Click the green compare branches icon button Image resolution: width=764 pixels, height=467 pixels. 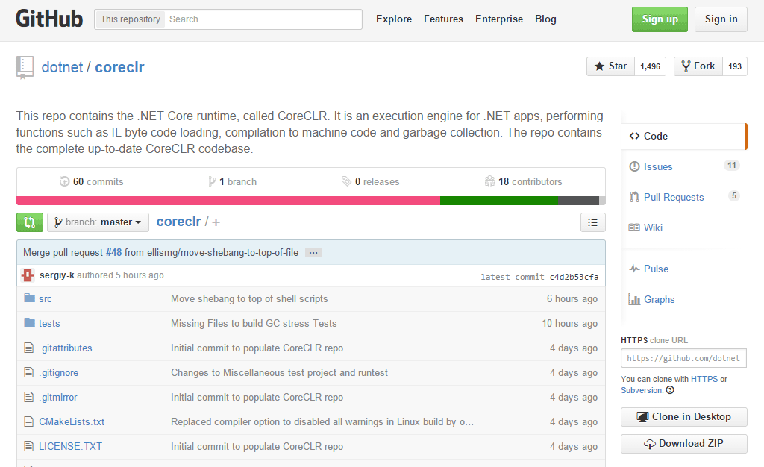pyautogui.click(x=30, y=222)
